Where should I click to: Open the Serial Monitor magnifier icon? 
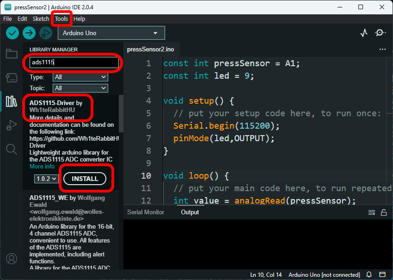[x=380, y=33]
